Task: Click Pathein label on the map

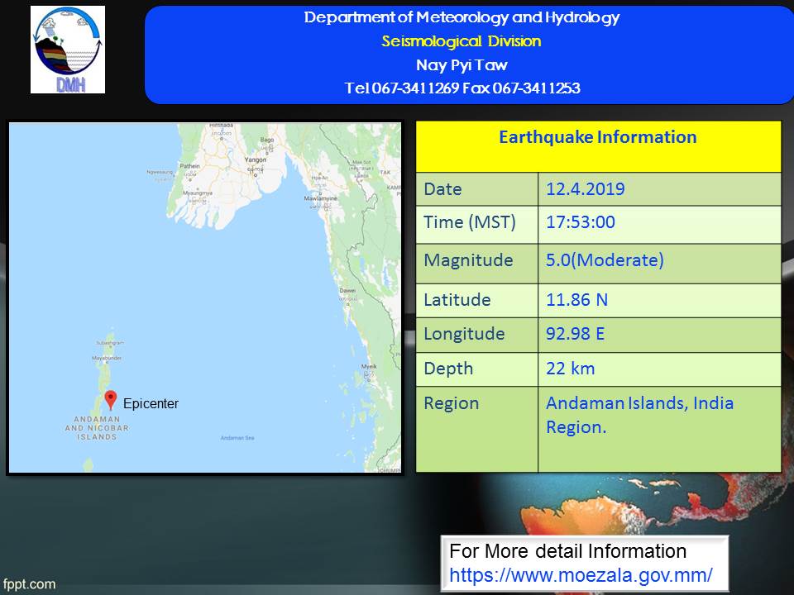Action: point(190,166)
